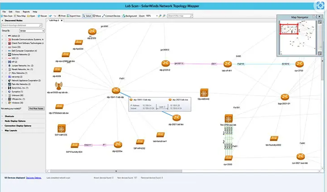Select the stp-2821 router node

point(177,118)
